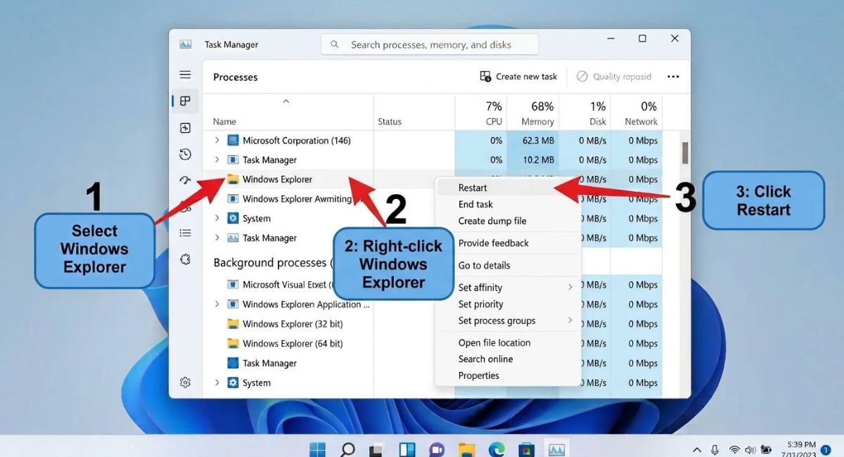Select the Processes sidebar icon

(185, 101)
